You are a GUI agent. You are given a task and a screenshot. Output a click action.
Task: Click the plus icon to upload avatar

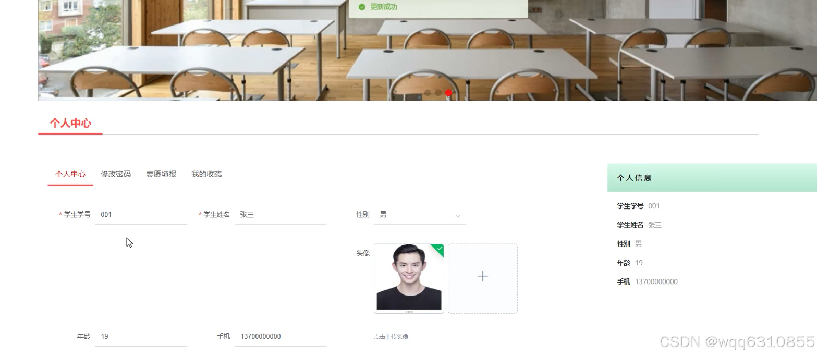[483, 276]
